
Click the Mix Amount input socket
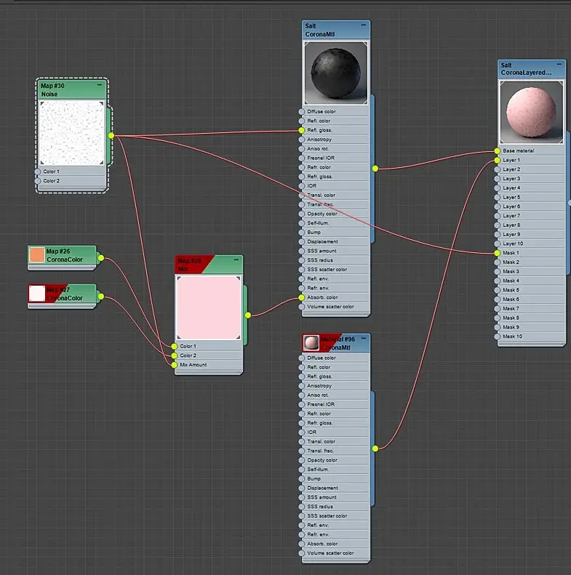pyautogui.click(x=175, y=365)
